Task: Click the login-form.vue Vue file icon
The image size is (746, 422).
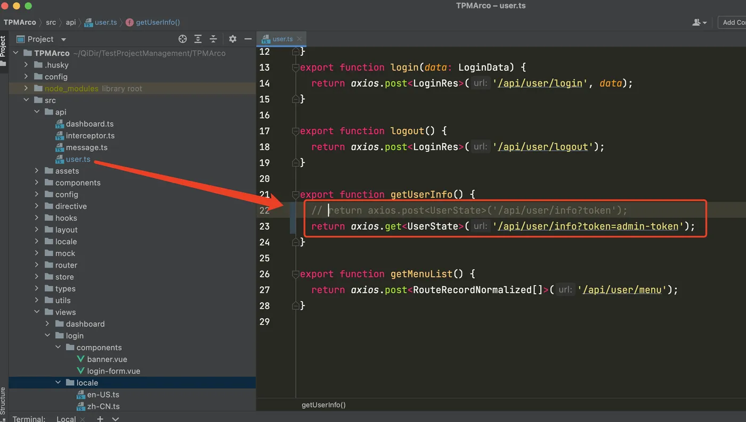Action: tap(81, 371)
